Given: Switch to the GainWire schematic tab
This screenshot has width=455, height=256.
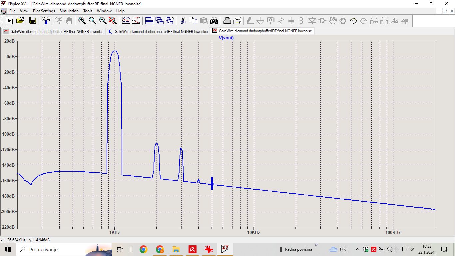Looking at the screenshot, I should click(x=158, y=31).
